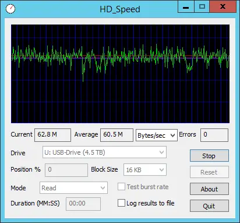Click the Errors count field
This screenshot has width=240, height=223.
(214, 135)
